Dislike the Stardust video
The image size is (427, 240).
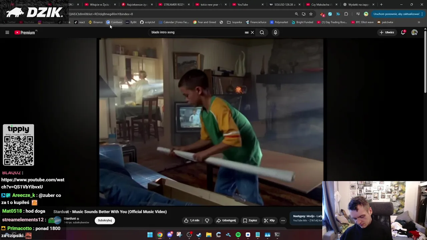tap(207, 220)
